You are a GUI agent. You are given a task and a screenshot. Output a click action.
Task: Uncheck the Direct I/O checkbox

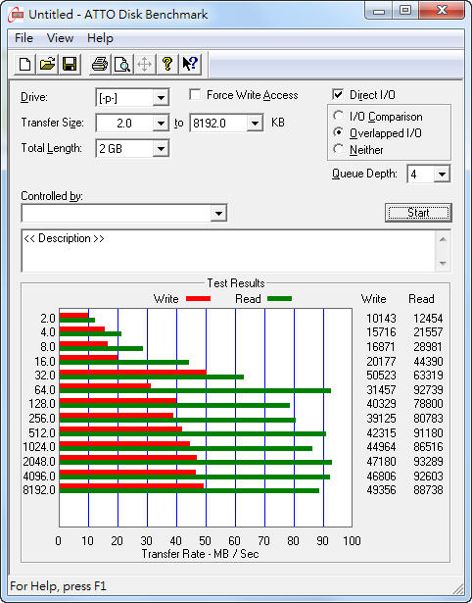coord(338,94)
